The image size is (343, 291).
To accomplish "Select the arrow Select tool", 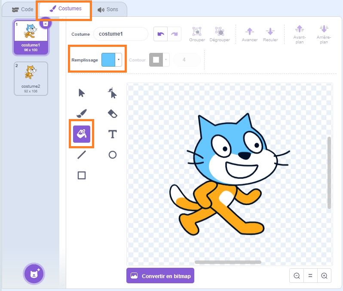I will (82, 93).
